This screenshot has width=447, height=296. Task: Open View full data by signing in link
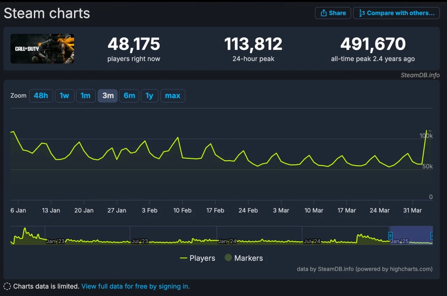[x=135, y=287]
